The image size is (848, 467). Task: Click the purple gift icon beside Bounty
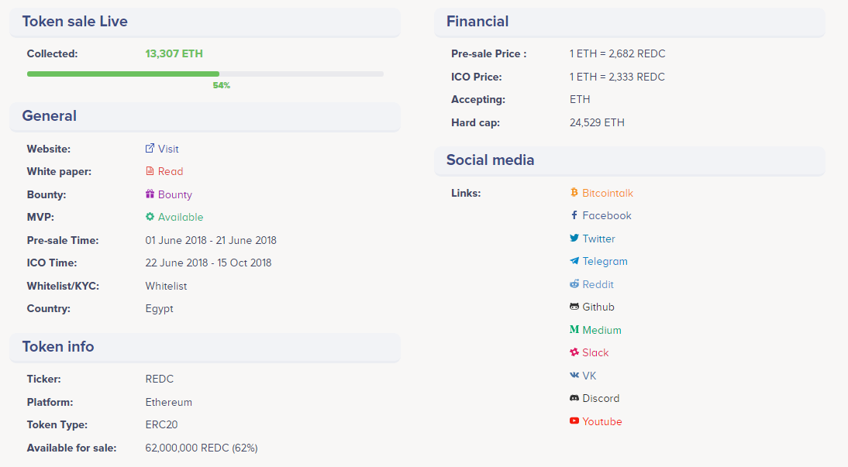pos(150,194)
